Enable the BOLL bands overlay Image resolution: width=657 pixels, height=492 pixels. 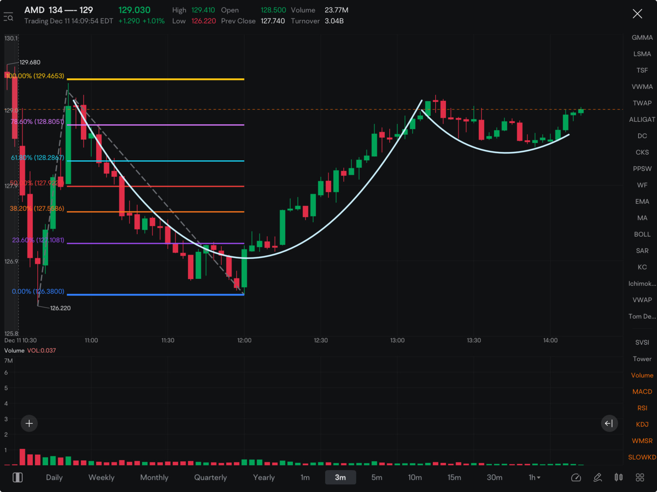pyautogui.click(x=642, y=234)
